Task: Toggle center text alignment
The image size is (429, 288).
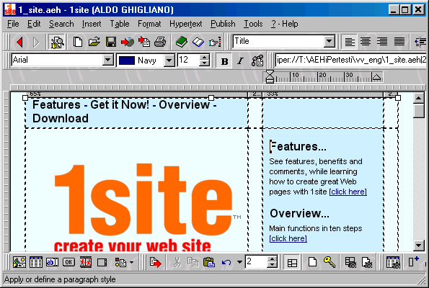Action: tap(366, 42)
